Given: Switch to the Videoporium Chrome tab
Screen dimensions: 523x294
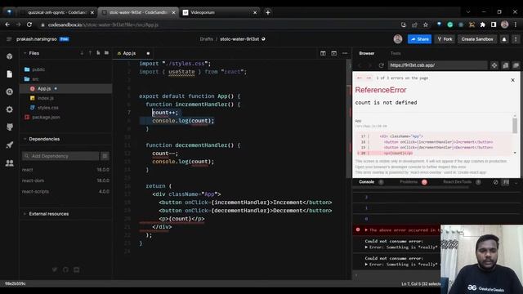Looking at the screenshot, I should pyautogui.click(x=220, y=12).
